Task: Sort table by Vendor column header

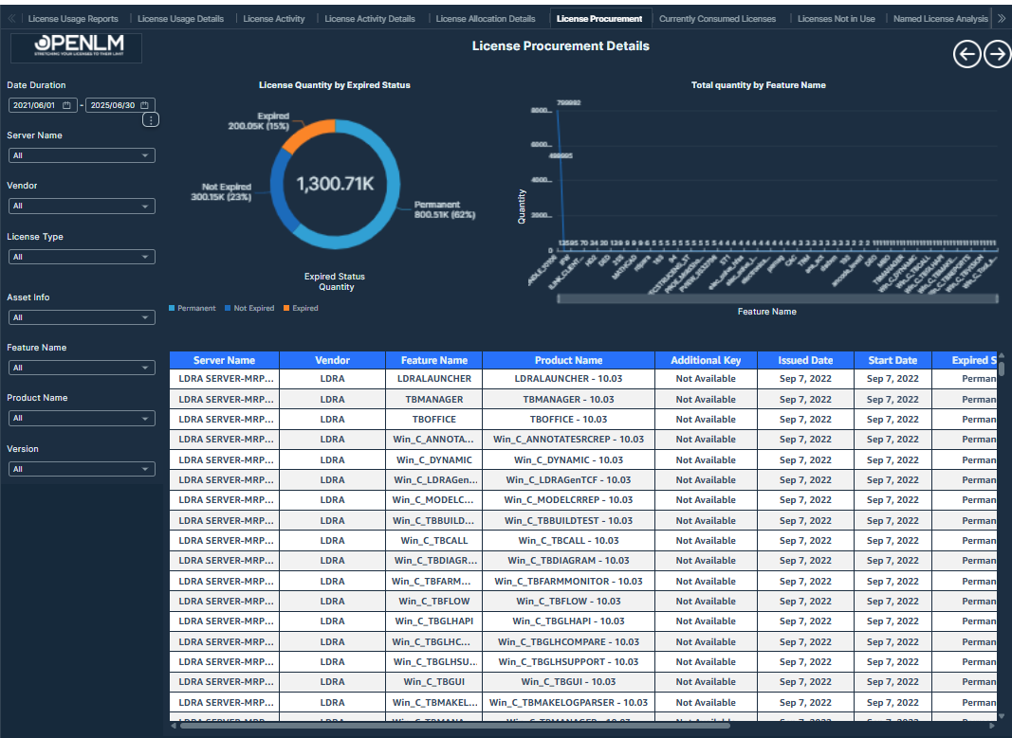Action: point(332,360)
